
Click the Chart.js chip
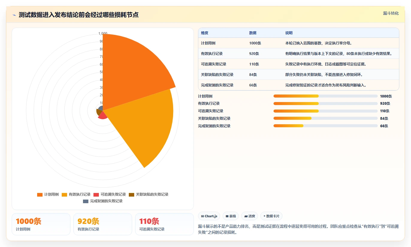pos(209,216)
